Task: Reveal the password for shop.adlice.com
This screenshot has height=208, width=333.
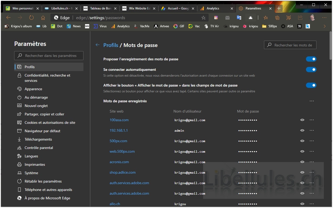Action: pos(302,172)
